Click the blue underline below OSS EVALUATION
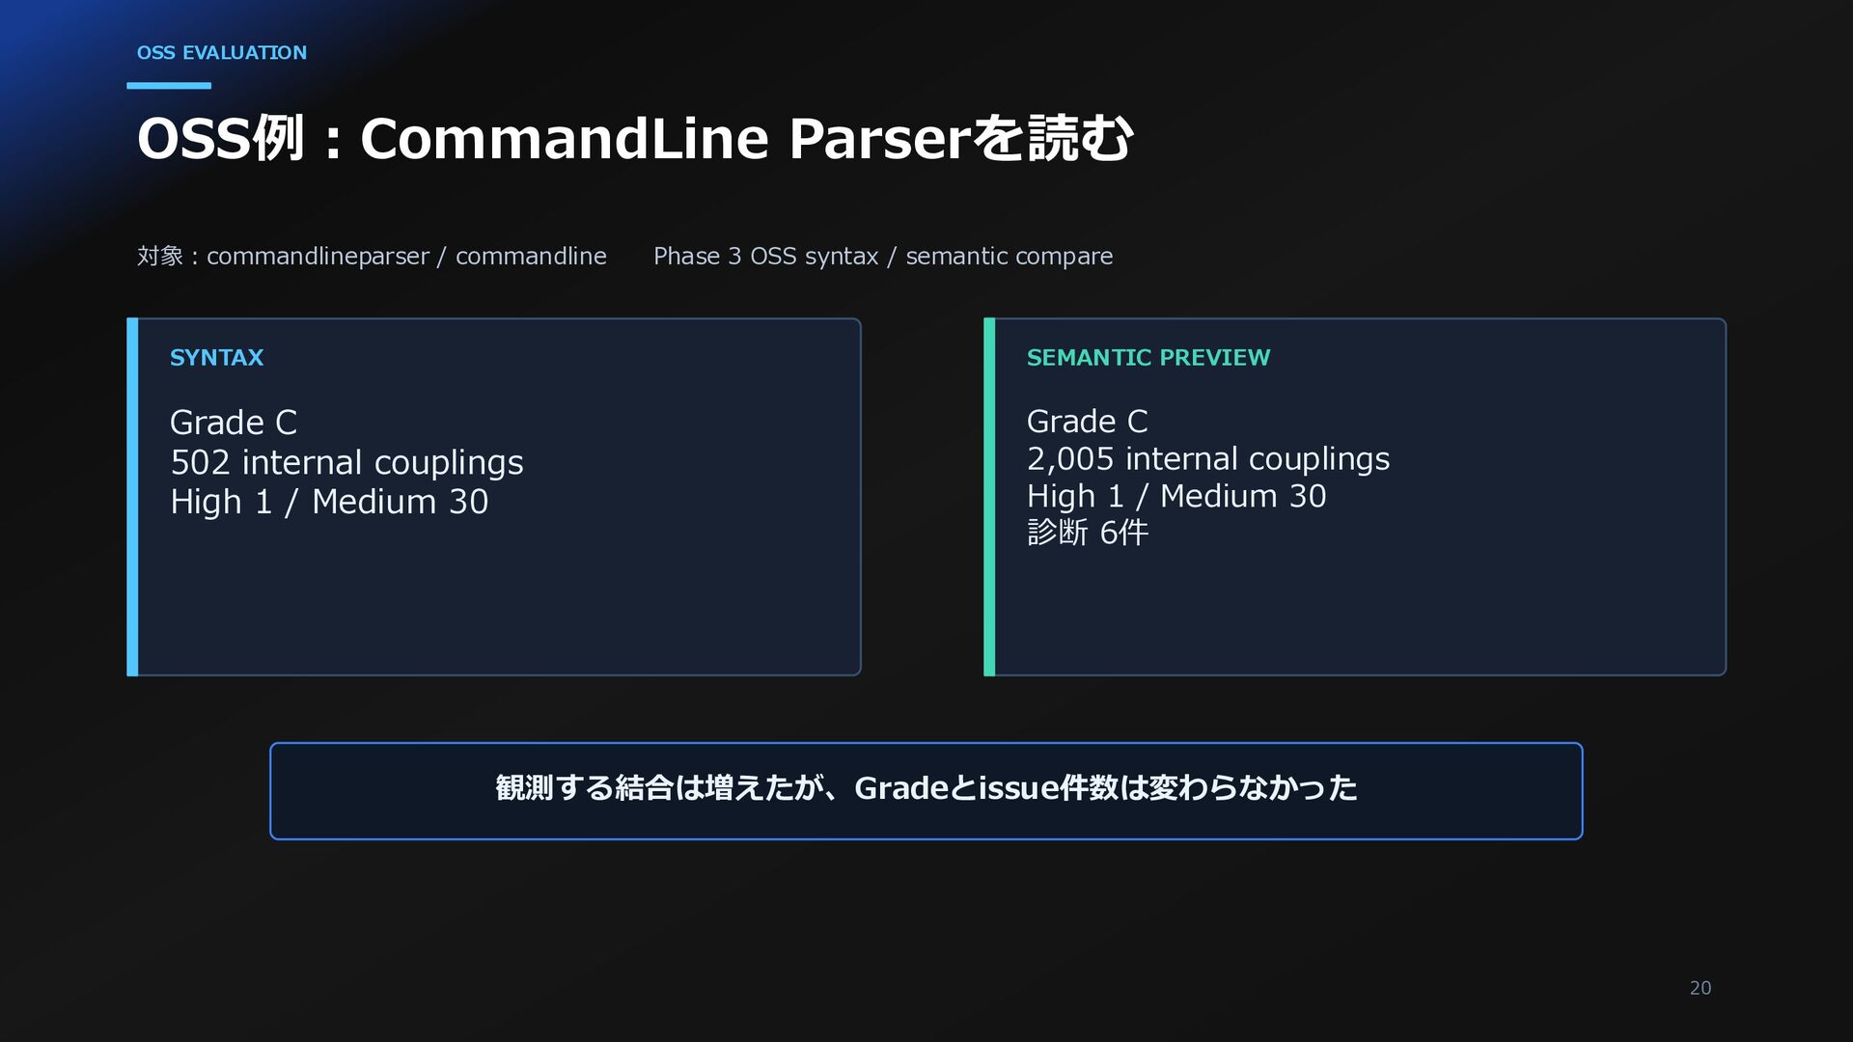The width and height of the screenshot is (1853, 1042). click(169, 86)
